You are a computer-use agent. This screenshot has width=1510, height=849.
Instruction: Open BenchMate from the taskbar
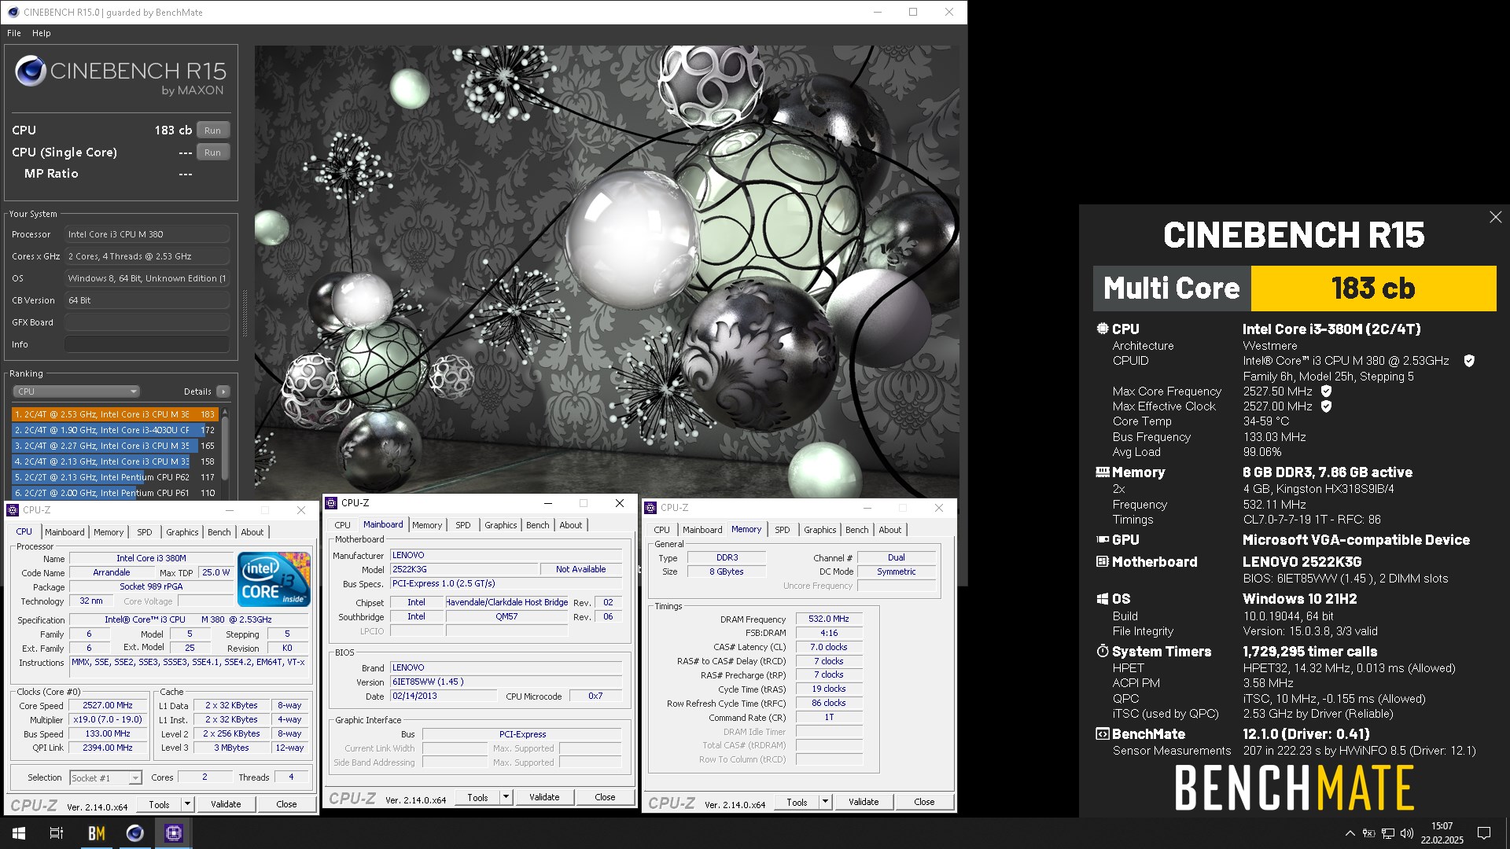click(96, 833)
